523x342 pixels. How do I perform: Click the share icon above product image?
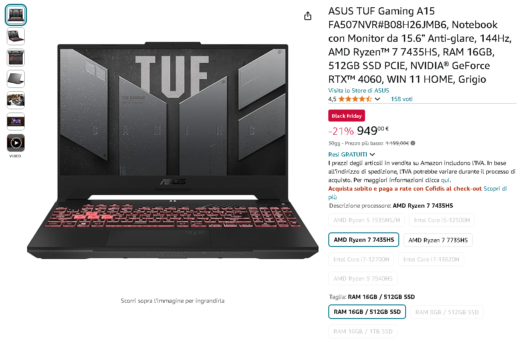[308, 16]
